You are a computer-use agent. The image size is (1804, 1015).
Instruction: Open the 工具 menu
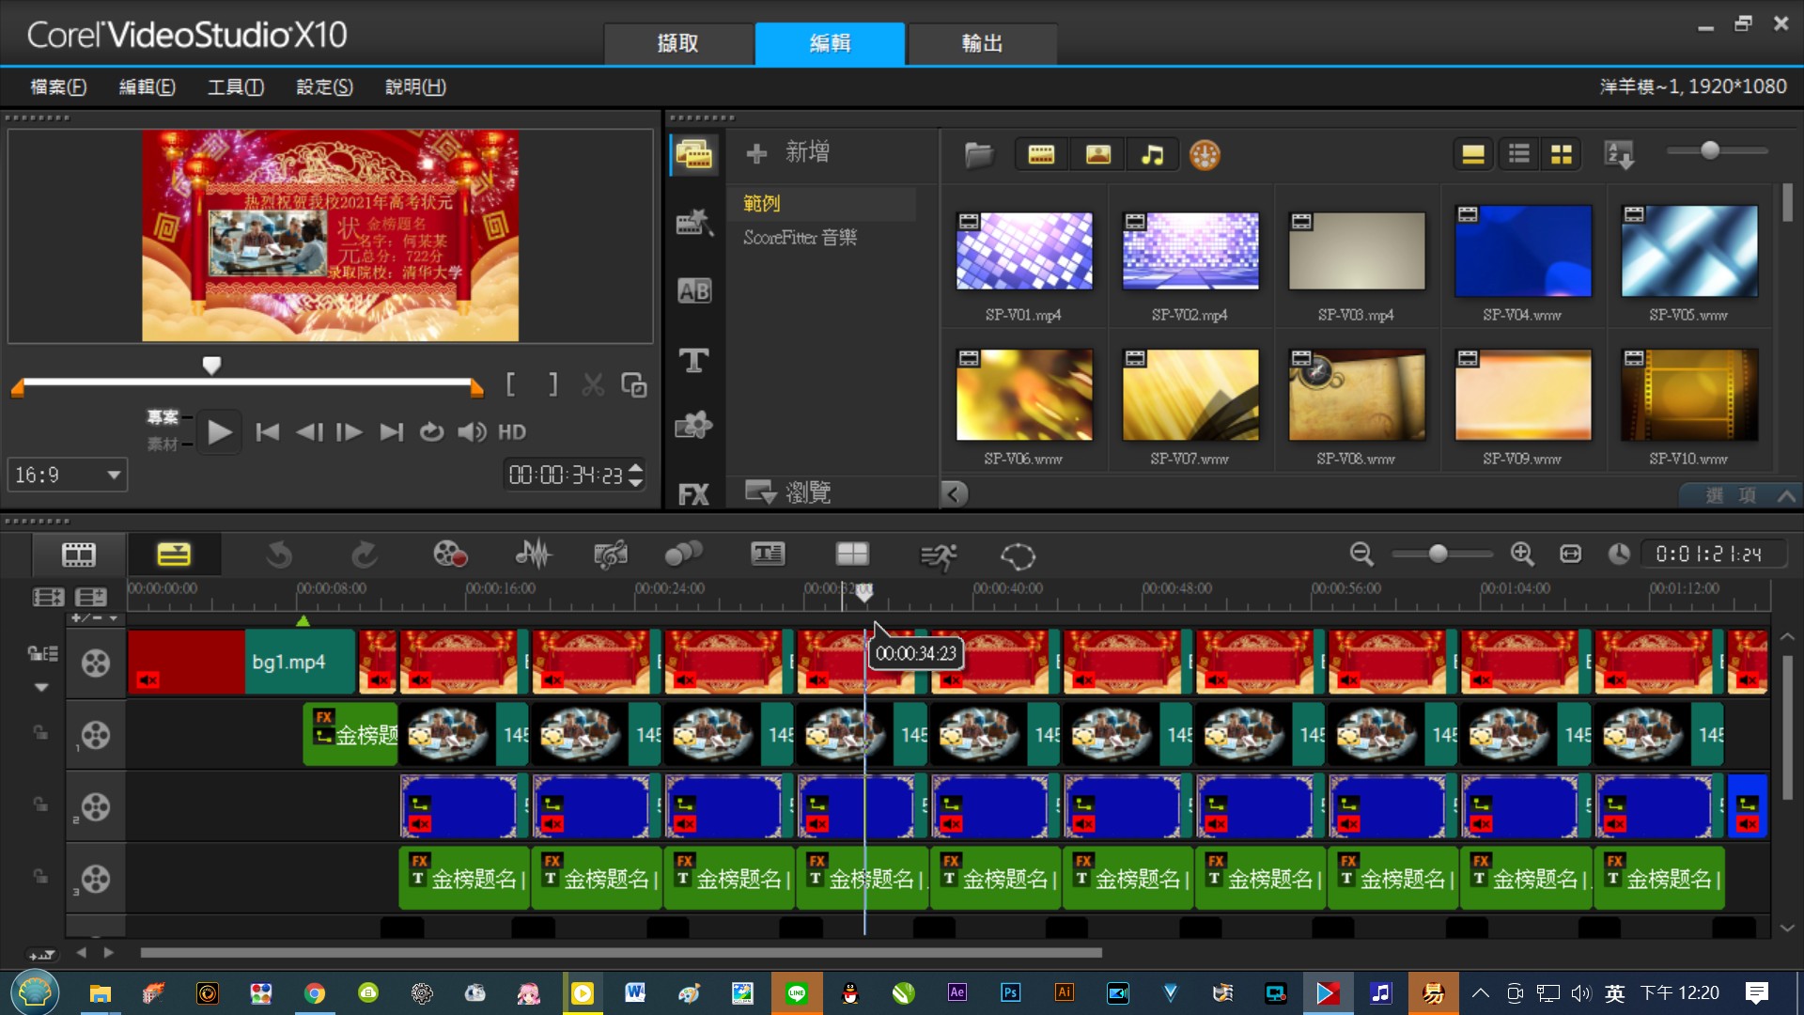(x=236, y=86)
